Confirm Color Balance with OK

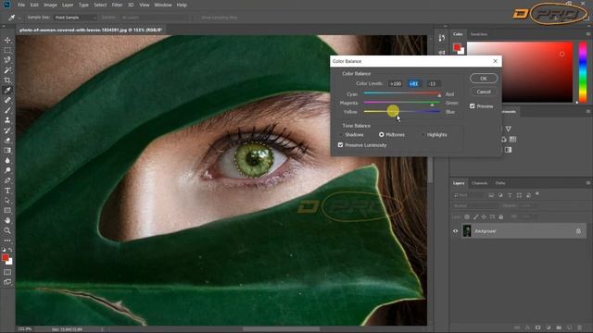click(484, 79)
